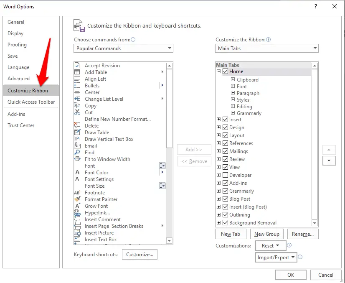Click the Insert Text Box icon
The image size is (345, 283).
click(77, 239)
